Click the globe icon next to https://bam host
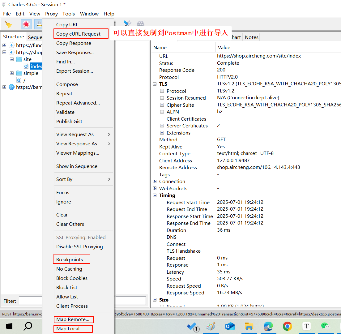The image size is (341, 334). (x=11, y=87)
